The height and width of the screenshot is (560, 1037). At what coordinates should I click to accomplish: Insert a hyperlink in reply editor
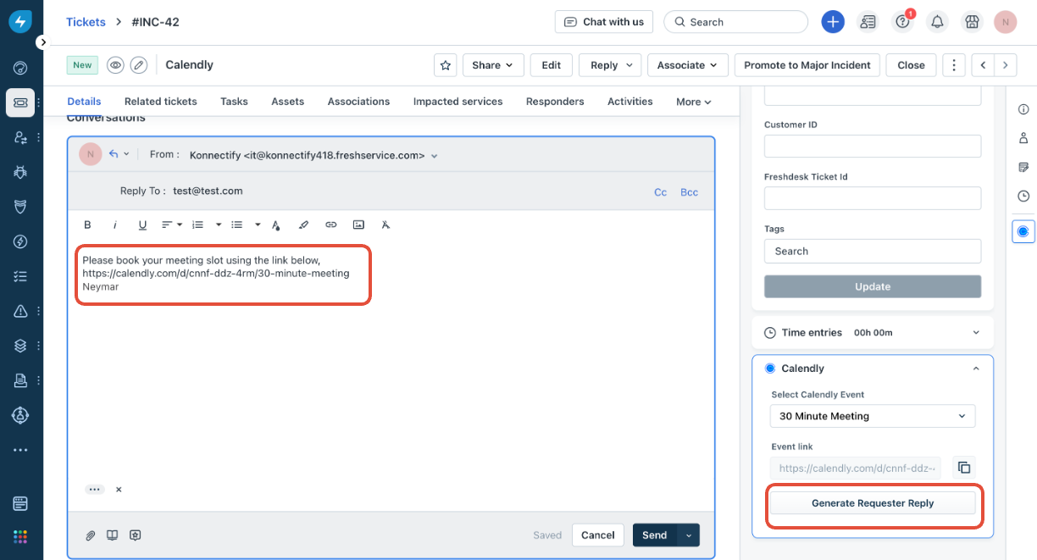(331, 225)
